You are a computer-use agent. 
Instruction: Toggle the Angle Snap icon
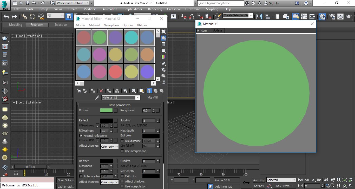[192, 17]
